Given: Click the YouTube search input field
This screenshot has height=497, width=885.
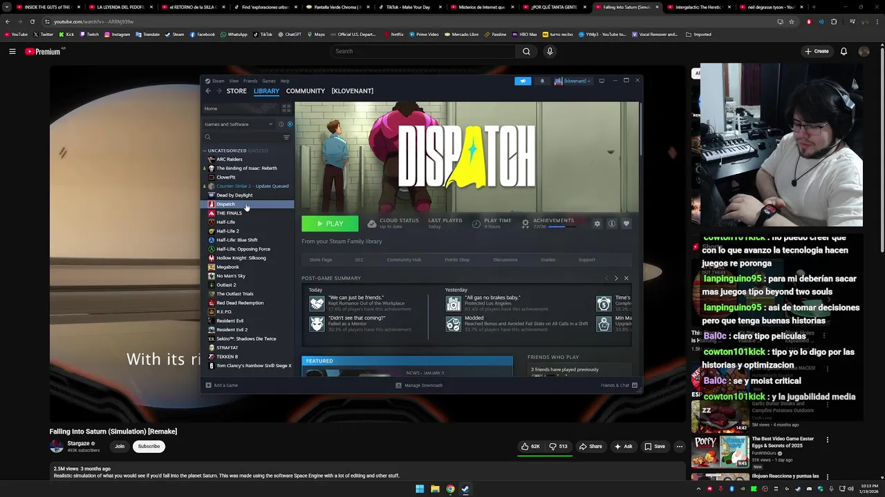Looking at the screenshot, I should pos(423,51).
